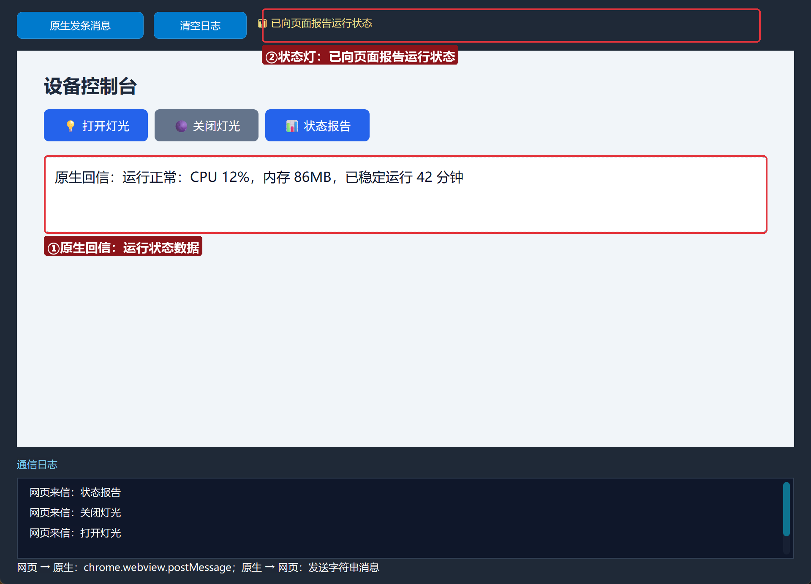The height and width of the screenshot is (584, 811).
Task: Click the purple orb icon in 关闭灯光
Action: (181, 126)
